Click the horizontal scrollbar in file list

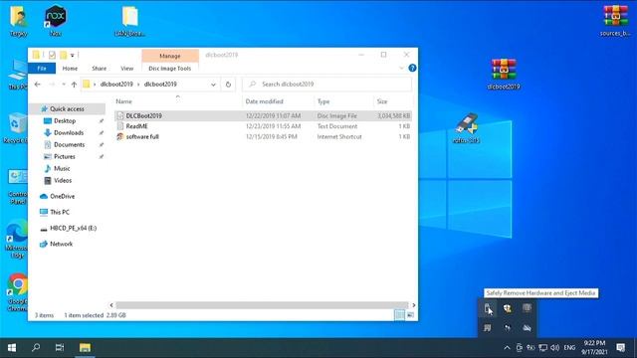point(262,305)
